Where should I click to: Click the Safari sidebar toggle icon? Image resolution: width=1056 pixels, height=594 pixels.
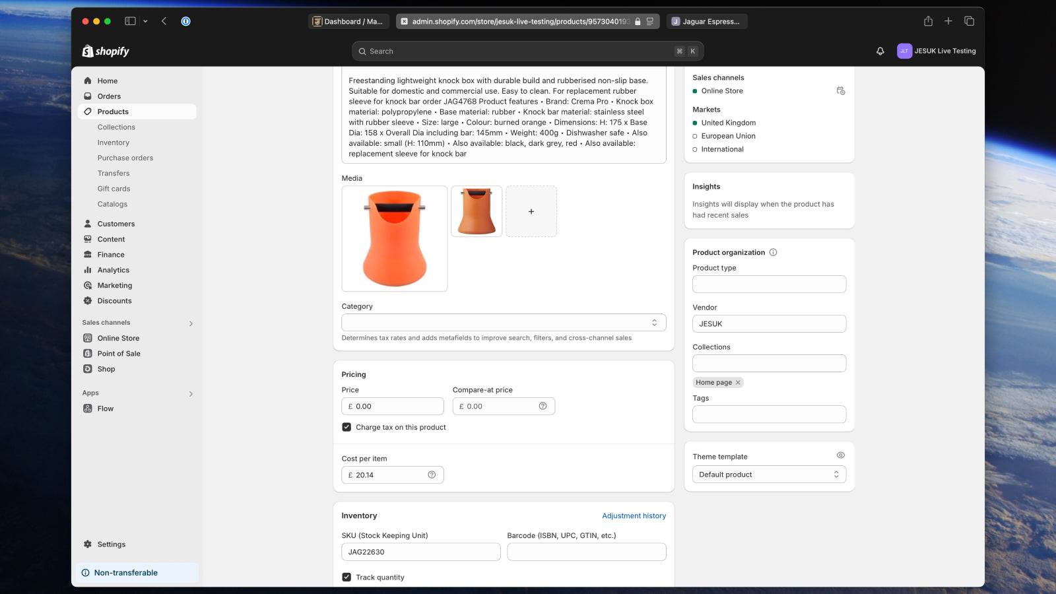(x=130, y=21)
